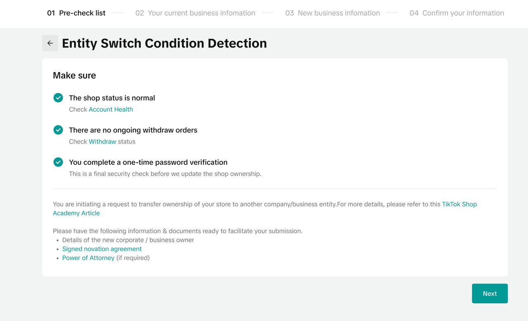
Task: Click one-time password verification item text
Action: tap(148, 162)
